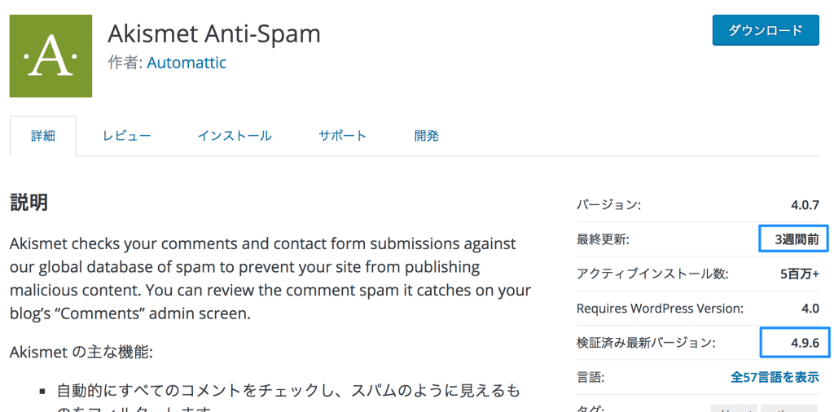This screenshot has width=834, height=412.
Task: Switch to the 開発 tab
Action: click(x=427, y=136)
